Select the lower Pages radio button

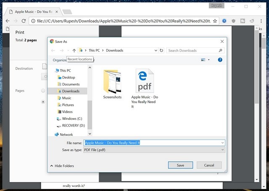click(x=43, y=101)
